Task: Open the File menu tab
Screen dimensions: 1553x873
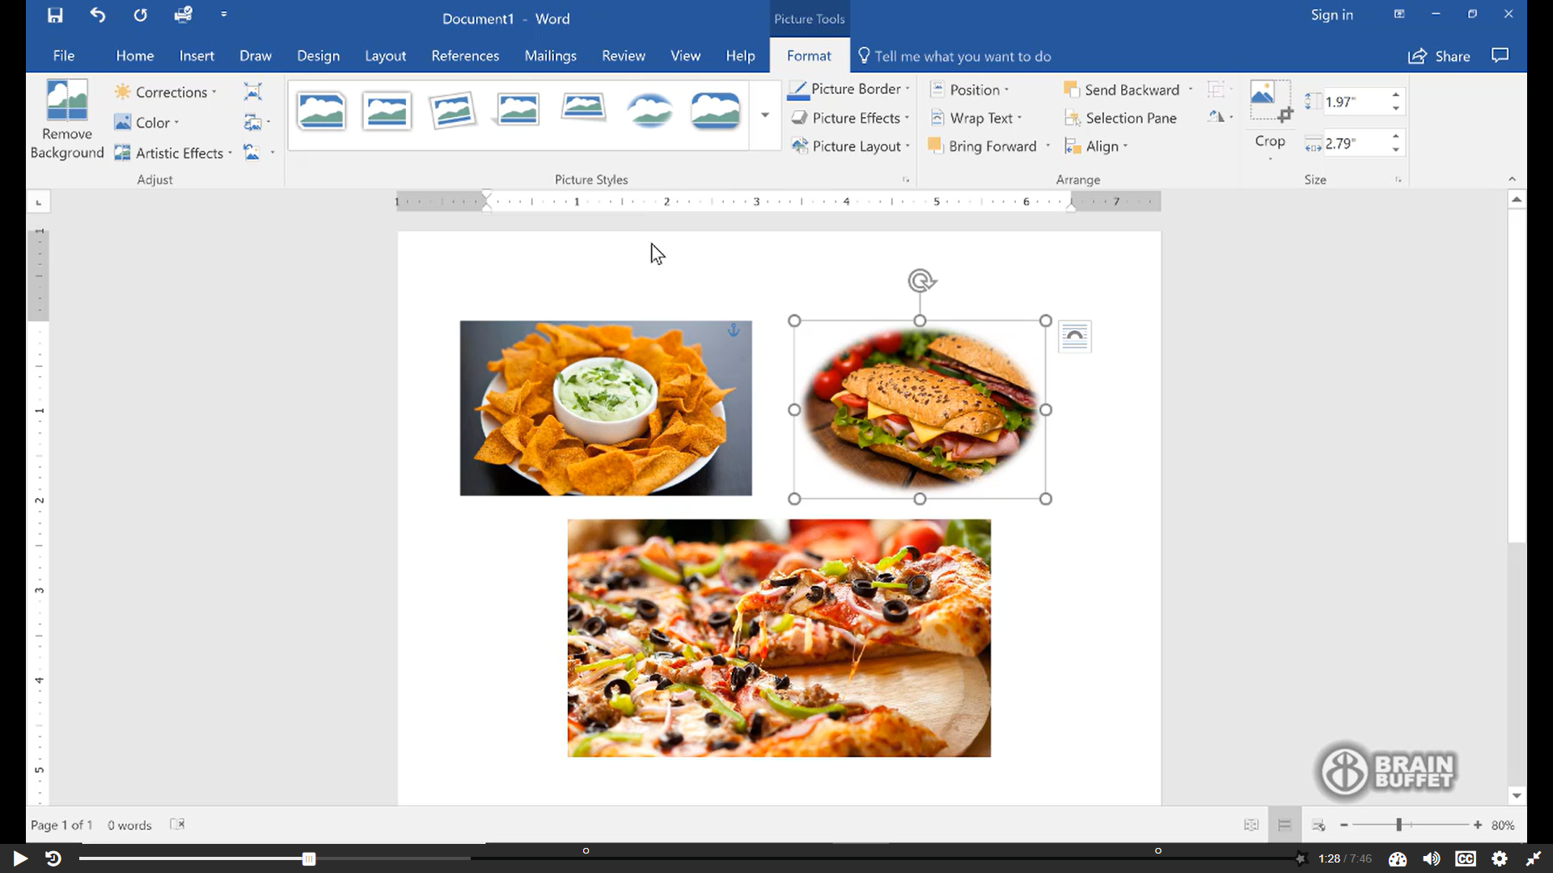Action: tap(63, 56)
